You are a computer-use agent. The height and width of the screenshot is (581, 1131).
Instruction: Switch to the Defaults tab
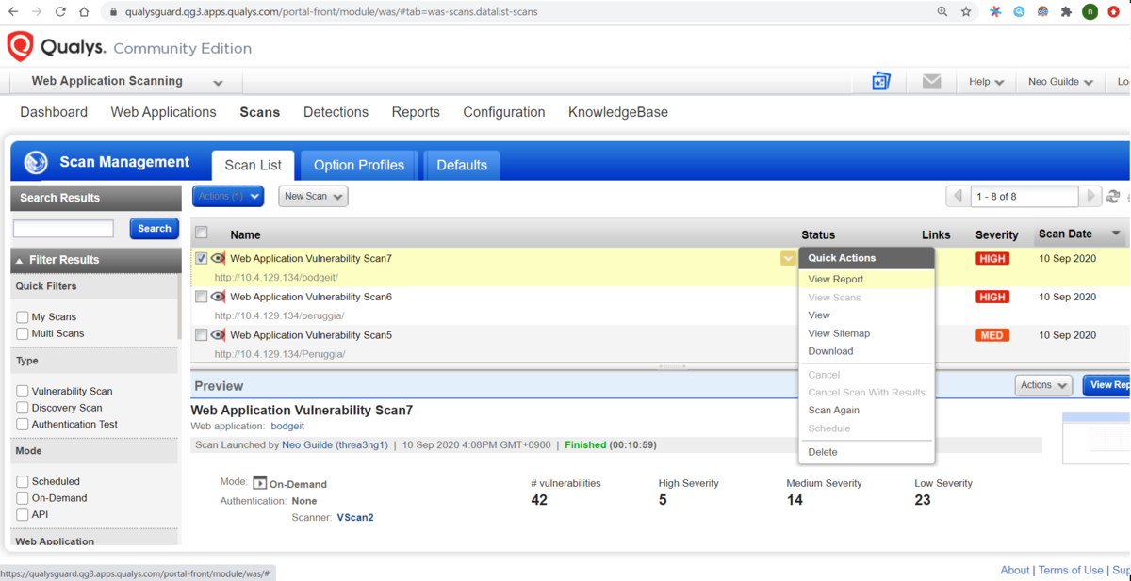tap(462, 165)
